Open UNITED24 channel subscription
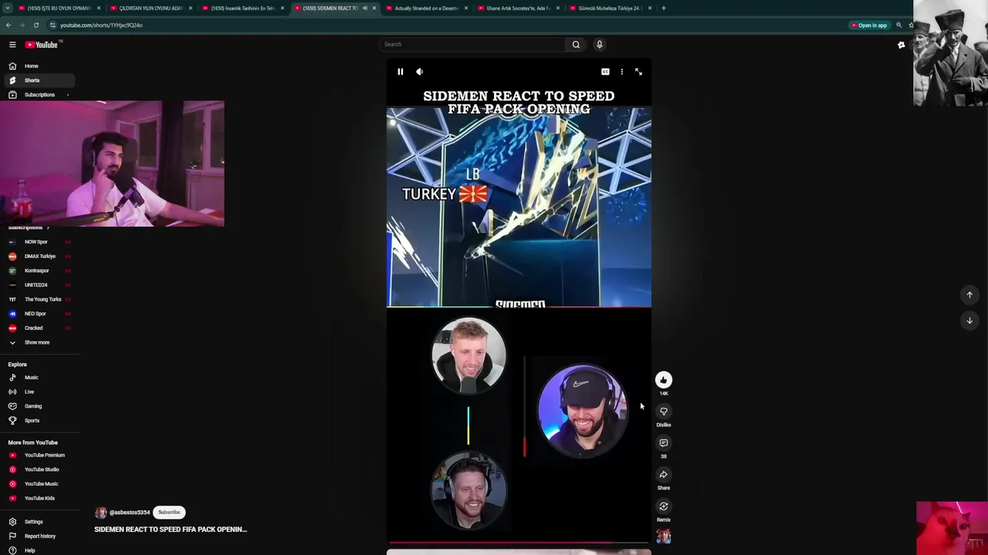The image size is (988, 555). pos(39,285)
